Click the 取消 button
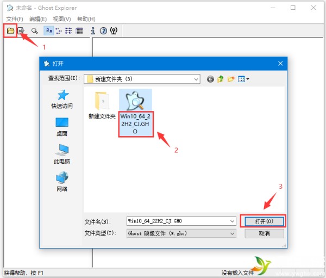326x278 pixels. click(264, 233)
